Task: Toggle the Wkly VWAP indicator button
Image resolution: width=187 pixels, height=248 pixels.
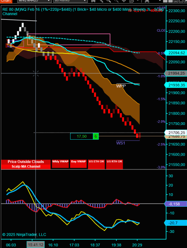Action: tap(60, 164)
